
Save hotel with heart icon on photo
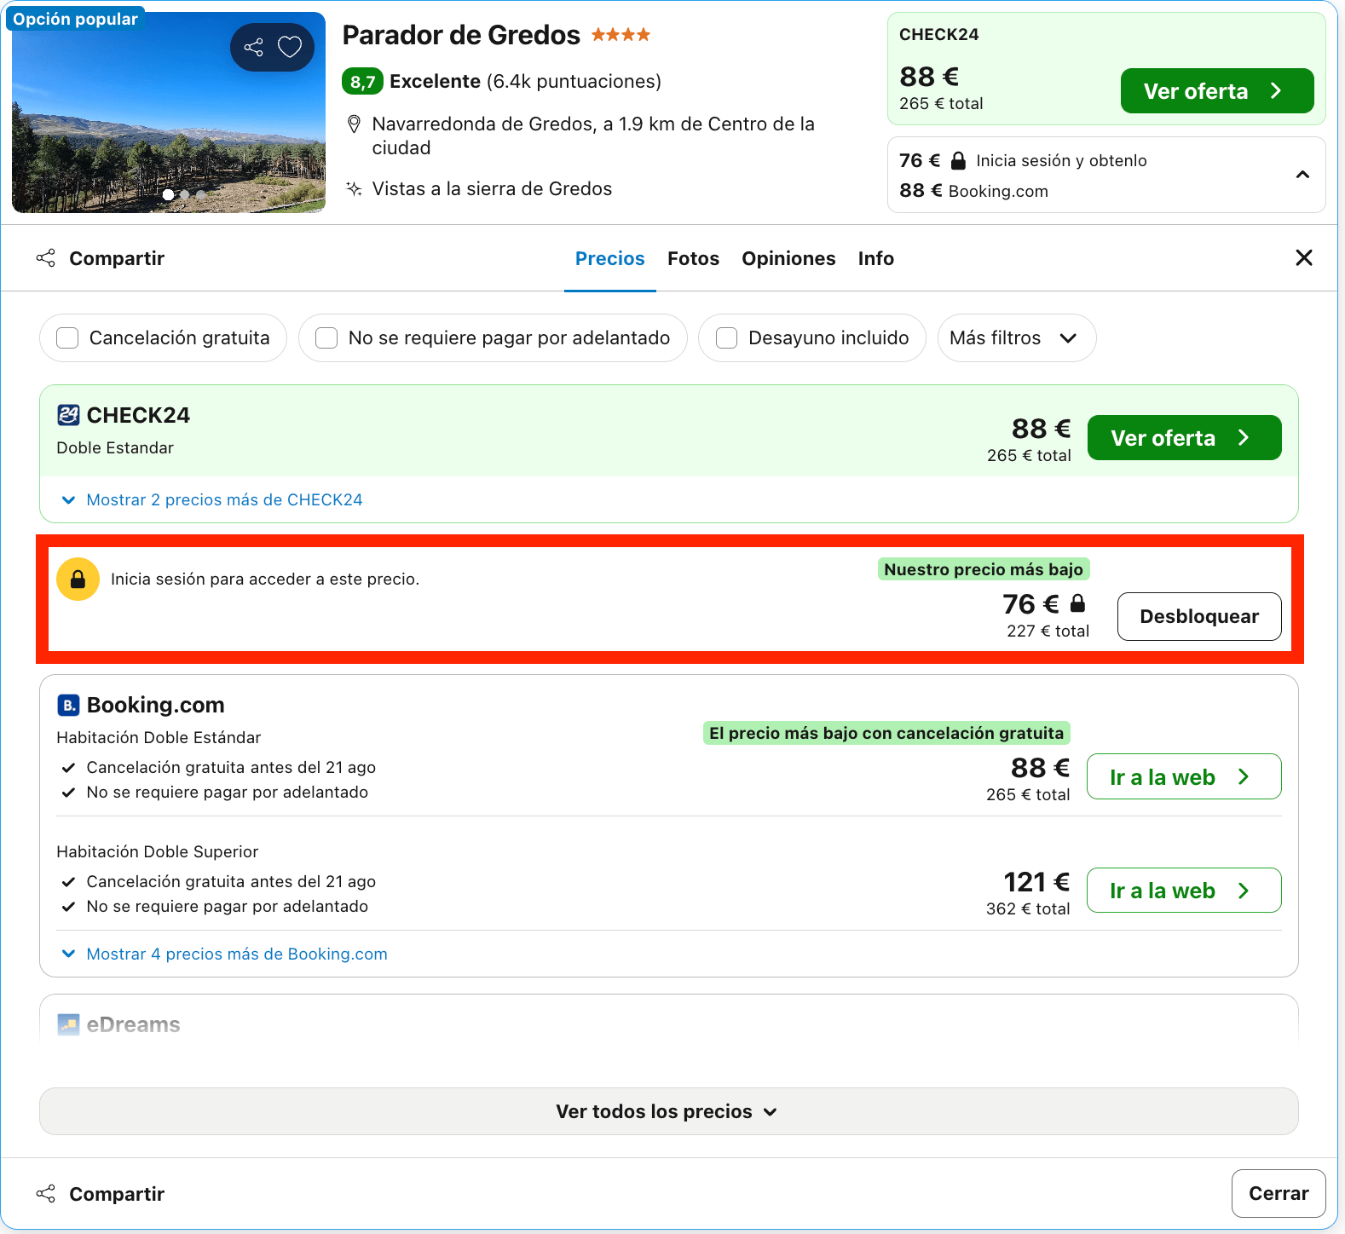pos(290,47)
